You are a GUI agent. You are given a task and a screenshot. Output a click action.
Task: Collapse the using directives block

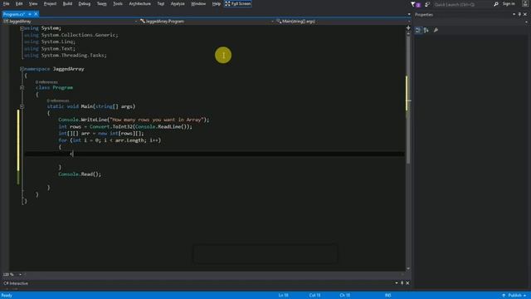click(22, 28)
